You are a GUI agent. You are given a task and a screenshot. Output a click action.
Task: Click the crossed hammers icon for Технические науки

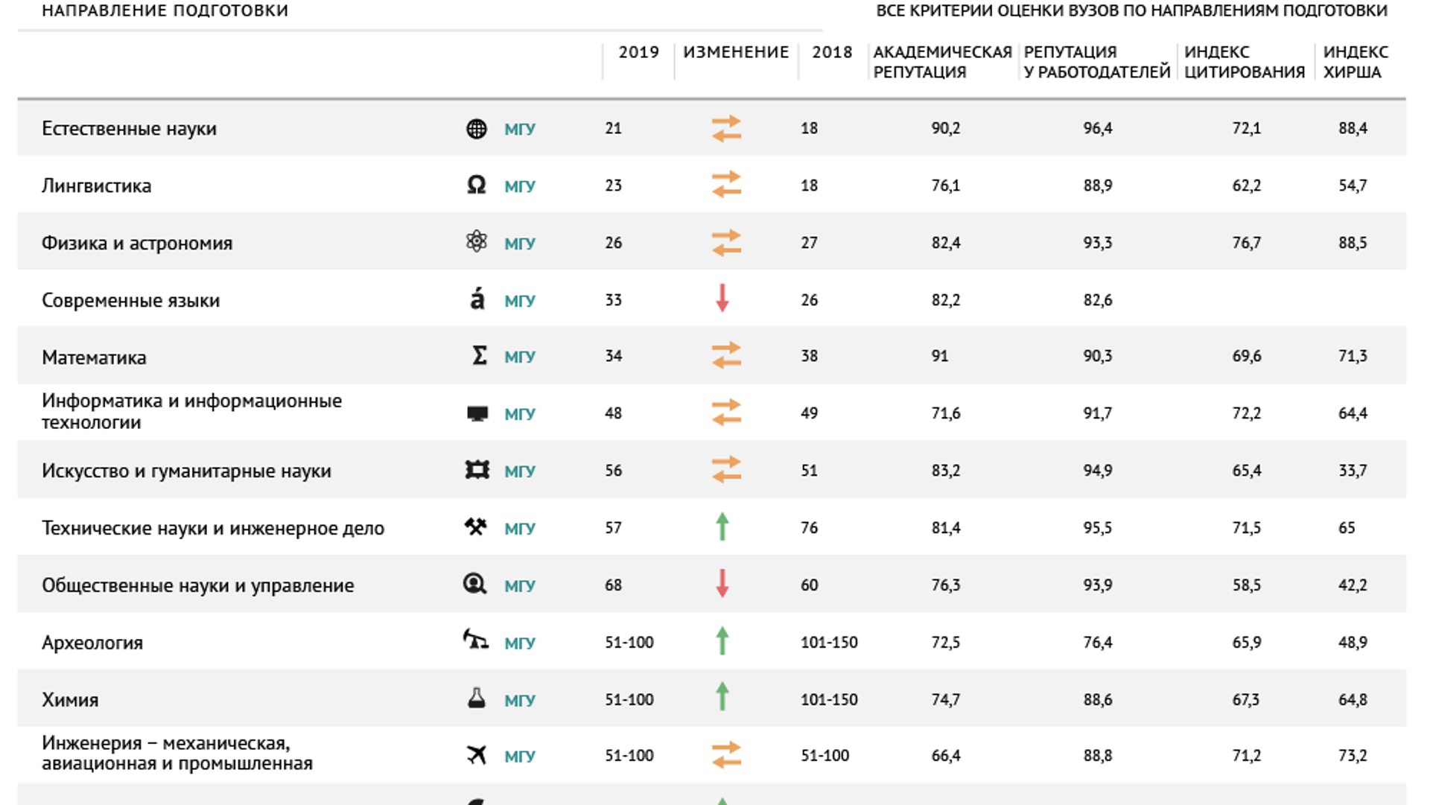click(x=475, y=526)
